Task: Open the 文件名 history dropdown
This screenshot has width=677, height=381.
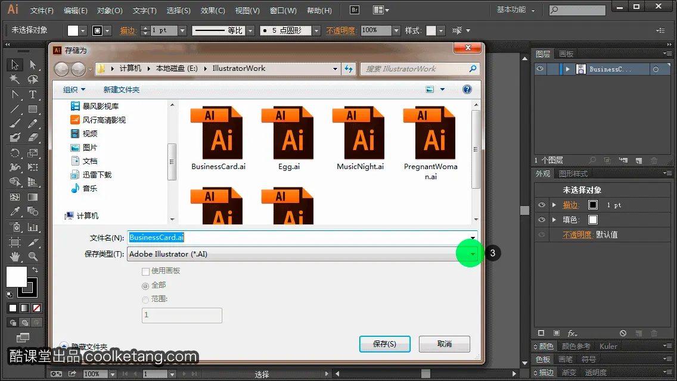Action: click(x=473, y=238)
